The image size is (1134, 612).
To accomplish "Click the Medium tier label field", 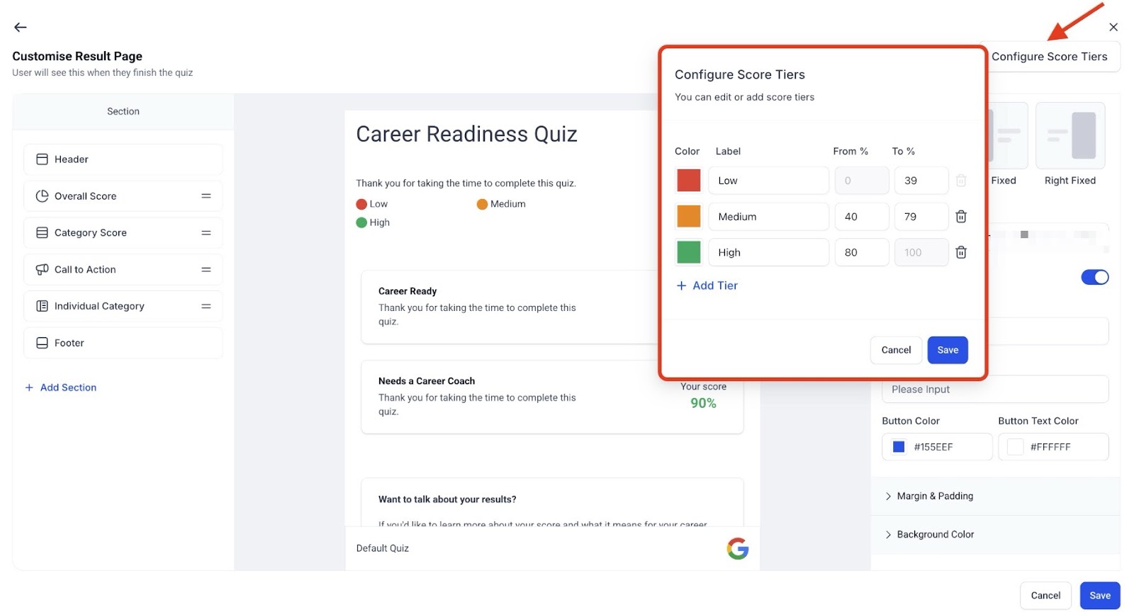I will pos(768,217).
